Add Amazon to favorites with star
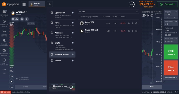This screenshot has height=94, width=179. click(27, 19)
